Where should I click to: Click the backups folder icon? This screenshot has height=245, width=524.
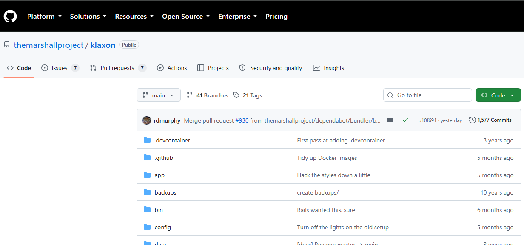click(147, 192)
